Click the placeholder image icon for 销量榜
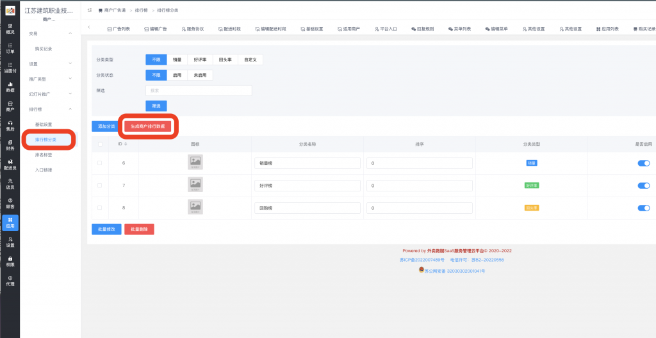 pyautogui.click(x=195, y=163)
